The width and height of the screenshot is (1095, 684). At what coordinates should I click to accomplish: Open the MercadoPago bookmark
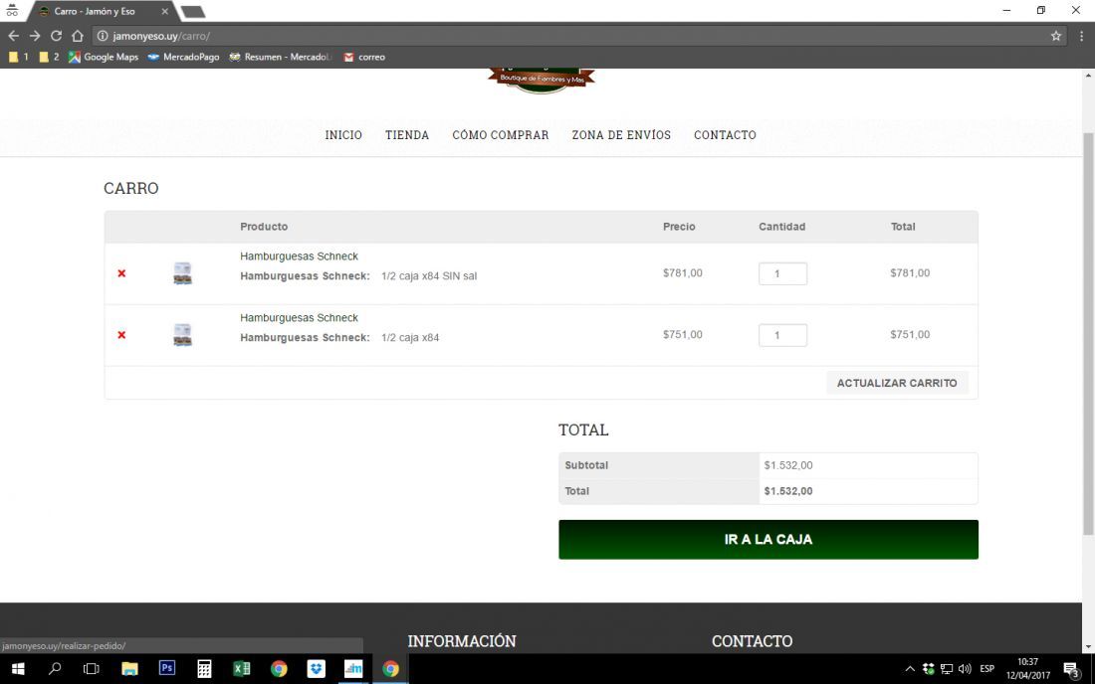point(184,58)
